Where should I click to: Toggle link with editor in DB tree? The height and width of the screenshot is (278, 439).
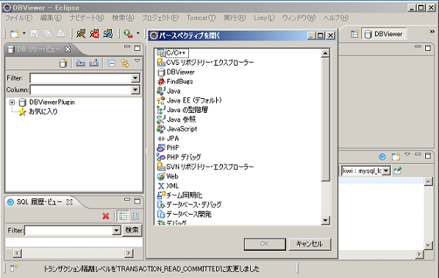125,63
